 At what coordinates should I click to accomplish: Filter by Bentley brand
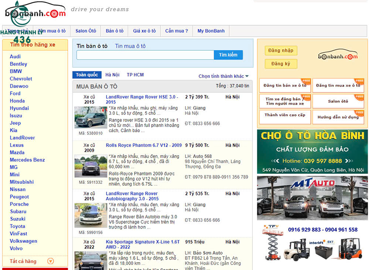click(18, 64)
